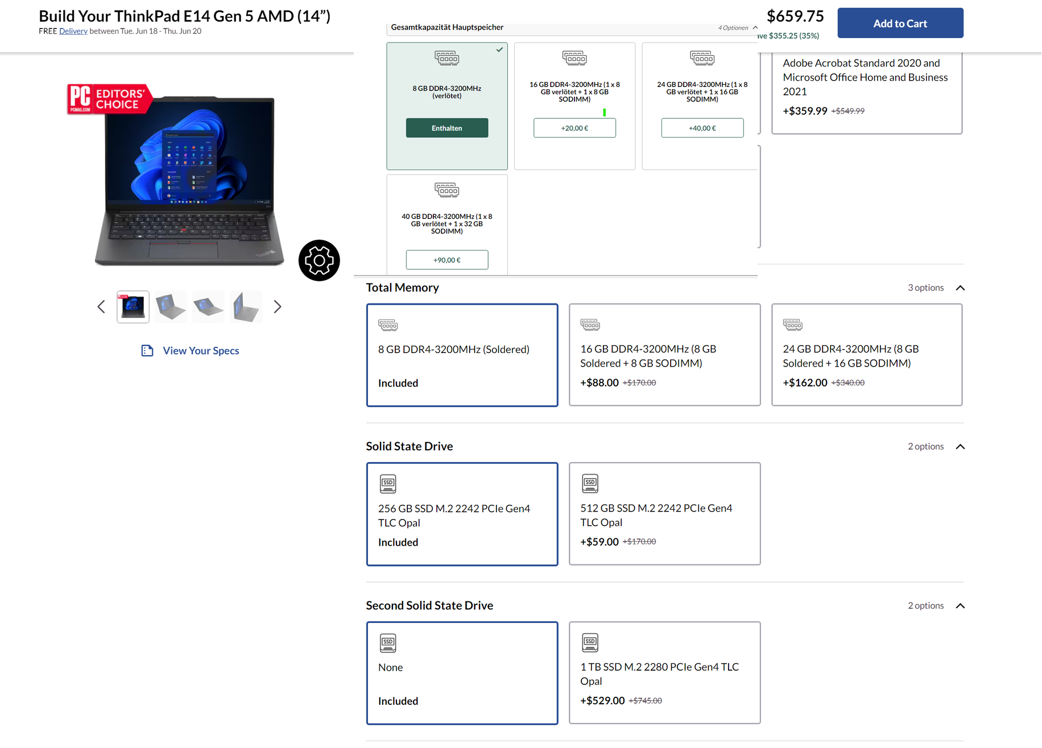Click the PC Editors' Choice badge
This screenshot has width=1042, height=748.
pos(110,99)
